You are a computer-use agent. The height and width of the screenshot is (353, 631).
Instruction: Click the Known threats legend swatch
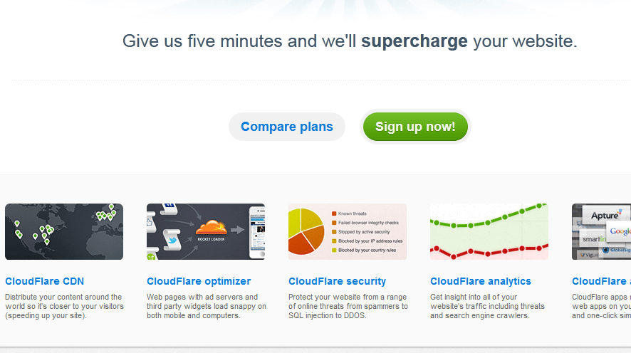point(334,214)
